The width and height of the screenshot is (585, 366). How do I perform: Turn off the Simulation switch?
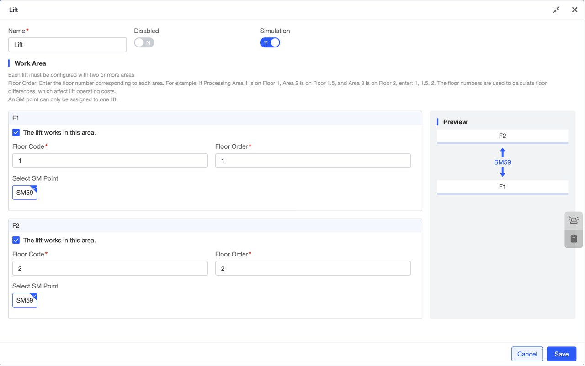270,42
